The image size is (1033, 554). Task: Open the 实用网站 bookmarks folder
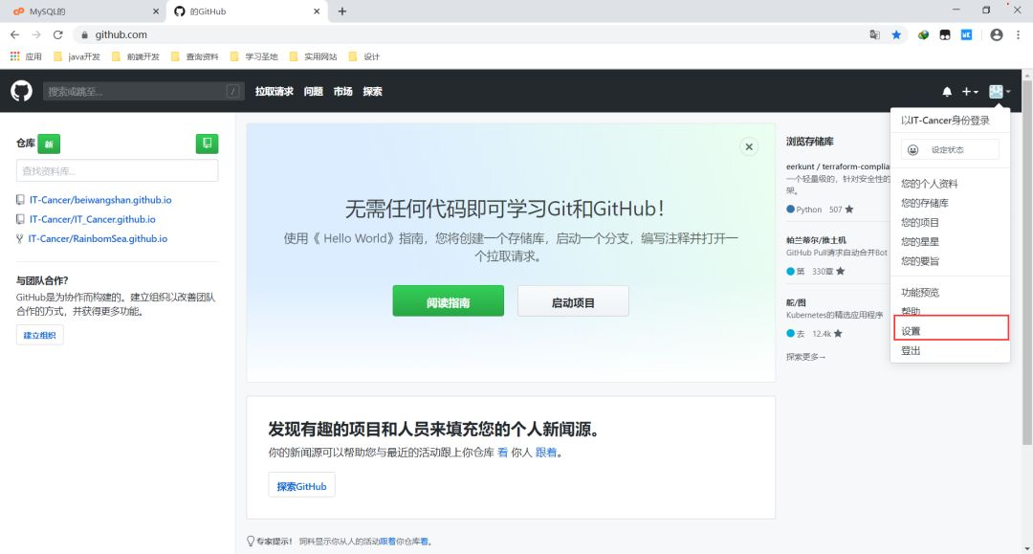pos(313,56)
